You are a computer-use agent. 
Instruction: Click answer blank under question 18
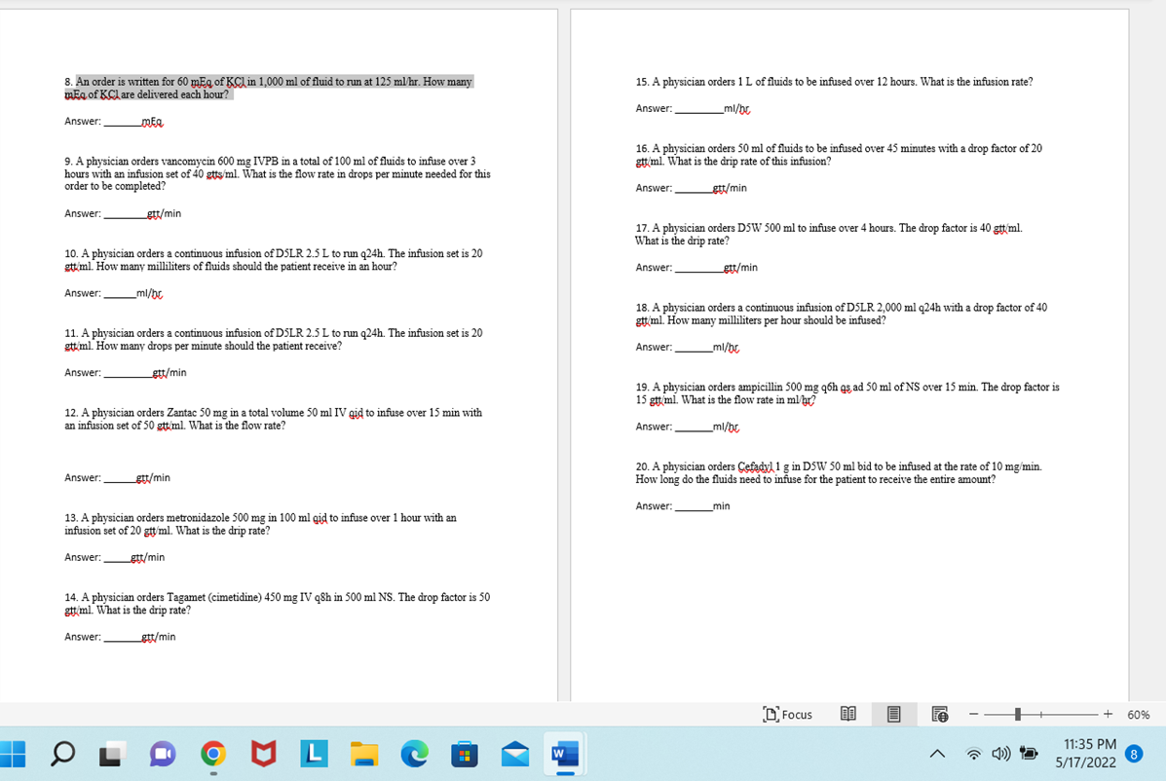(694, 347)
